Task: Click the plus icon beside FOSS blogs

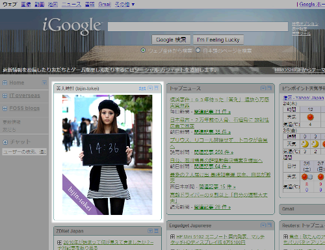Action: [5, 108]
